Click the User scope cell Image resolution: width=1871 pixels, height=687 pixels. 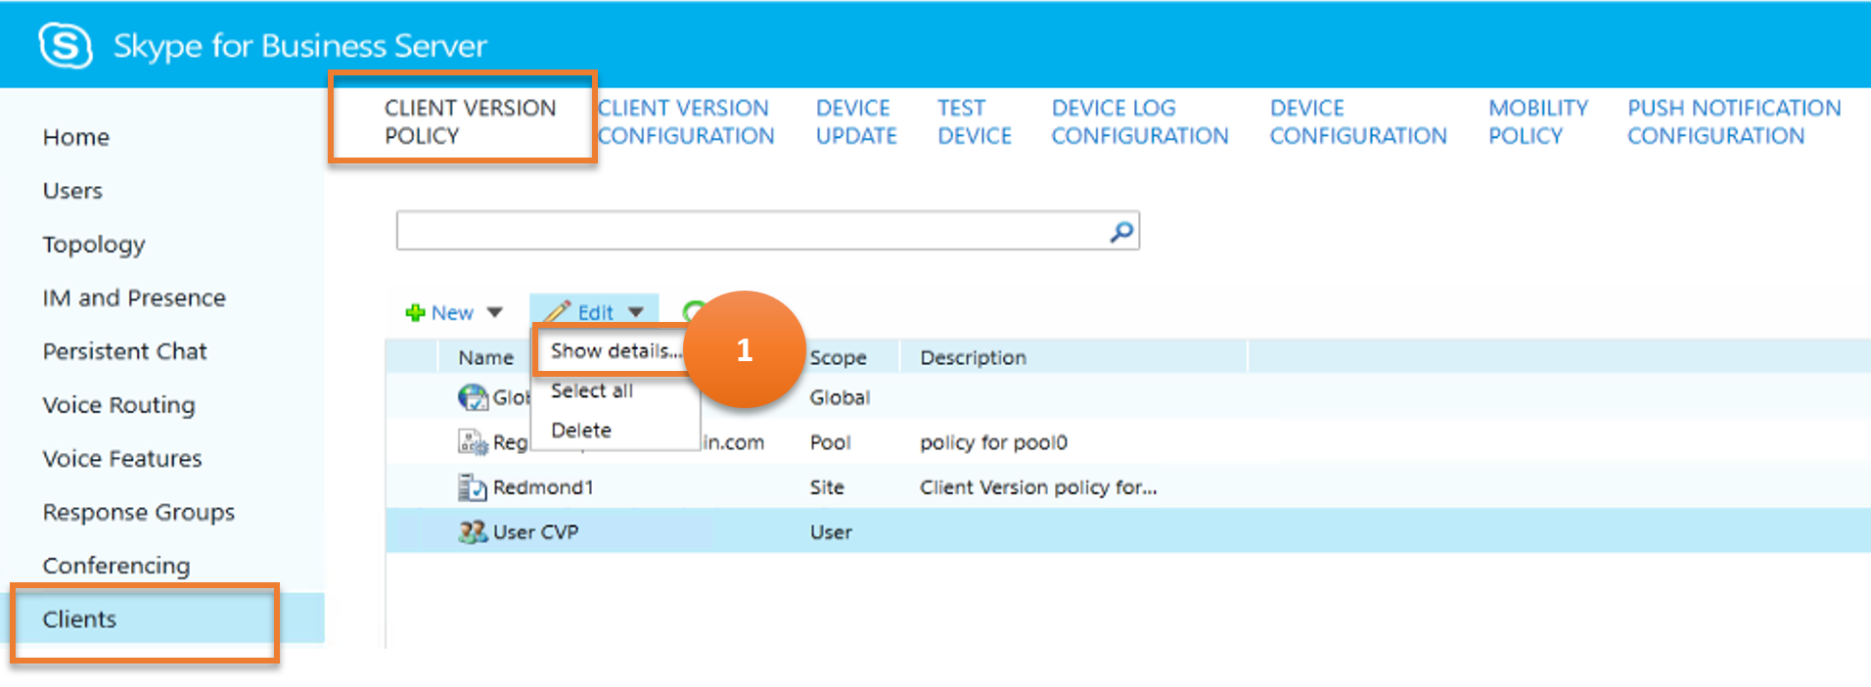(831, 532)
